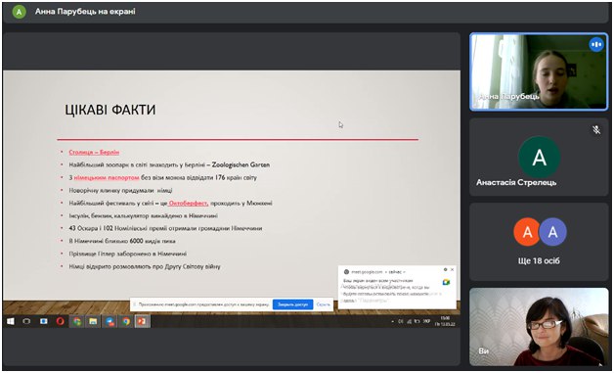
Task: Show hidden system tray icons
Action: click(393, 322)
